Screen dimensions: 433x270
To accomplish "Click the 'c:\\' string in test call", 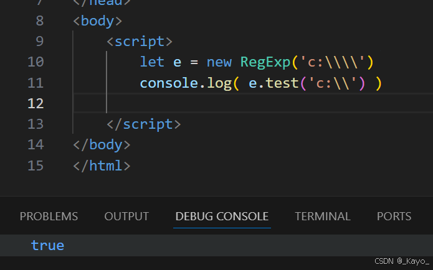I will 333,83.
